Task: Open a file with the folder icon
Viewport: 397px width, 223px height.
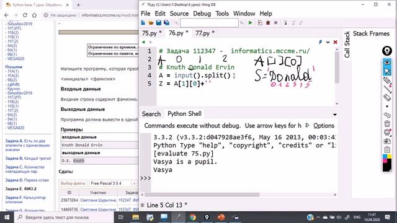Action: click(151, 23)
